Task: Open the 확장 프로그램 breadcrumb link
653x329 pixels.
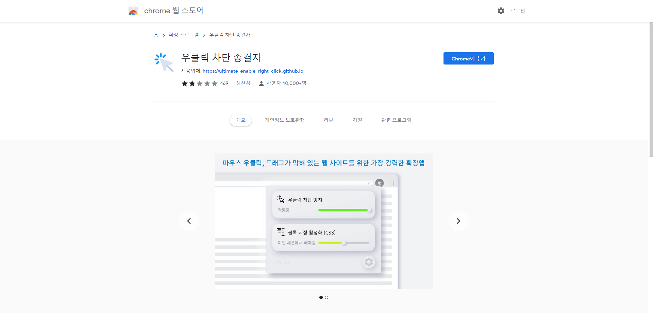Action: click(184, 35)
